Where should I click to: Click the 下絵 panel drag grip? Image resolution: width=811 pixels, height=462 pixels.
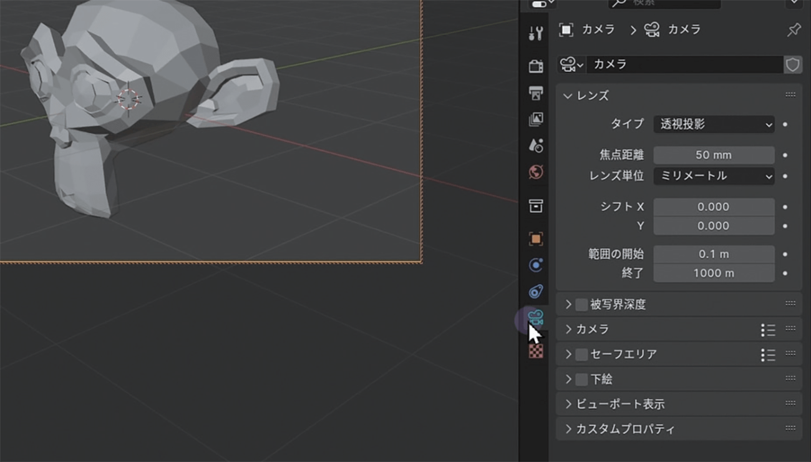click(x=790, y=379)
